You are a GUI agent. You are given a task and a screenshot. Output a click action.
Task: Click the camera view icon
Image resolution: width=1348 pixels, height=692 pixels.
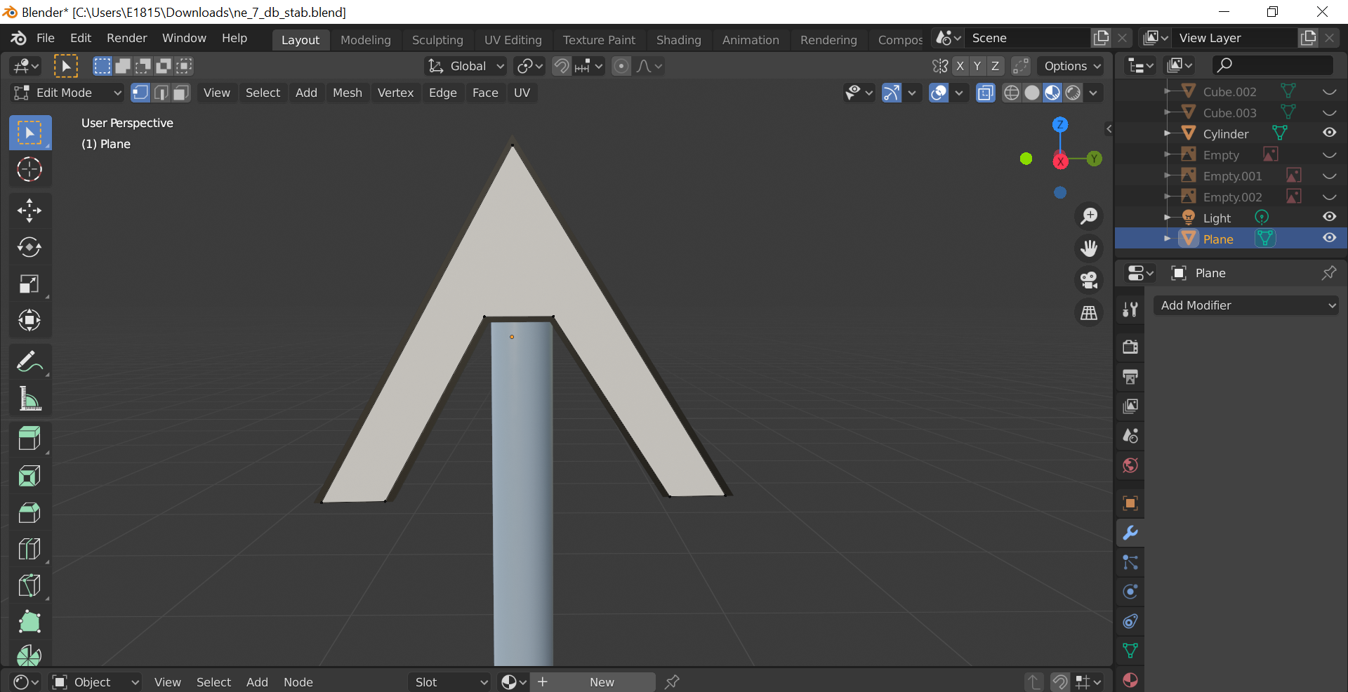click(1089, 280)
